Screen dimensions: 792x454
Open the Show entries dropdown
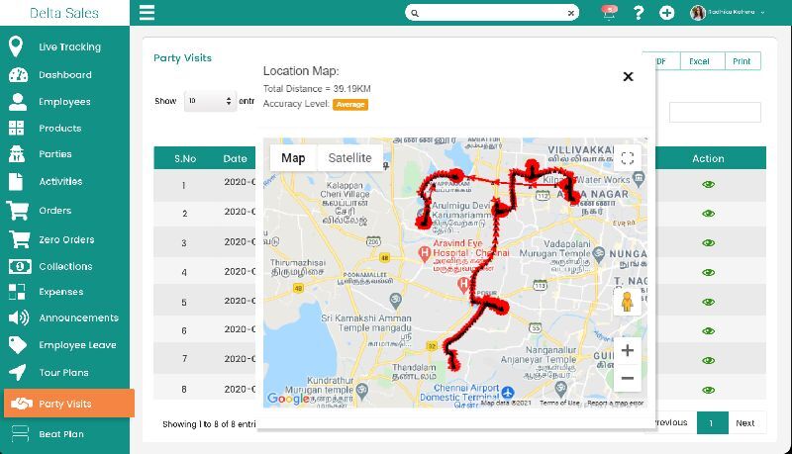coord(209,101)
